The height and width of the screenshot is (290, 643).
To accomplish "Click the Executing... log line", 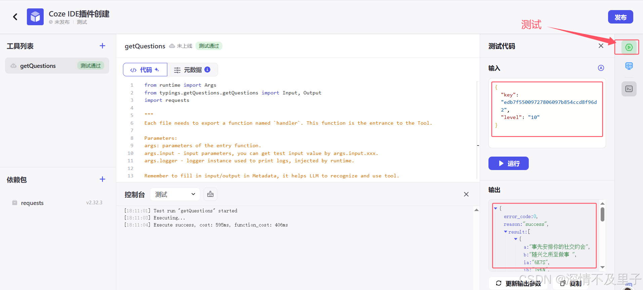I will pyautogui.click(x=155, y=218).
